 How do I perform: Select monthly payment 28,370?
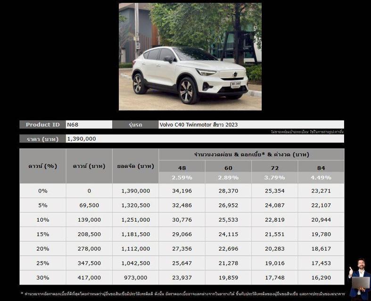point(228,191)
